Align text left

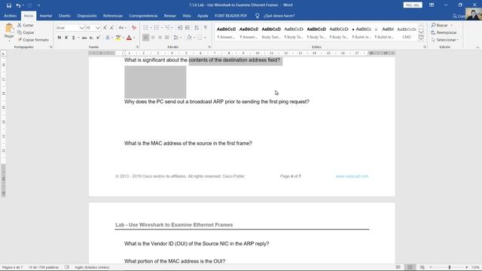[x=145, y=38]
